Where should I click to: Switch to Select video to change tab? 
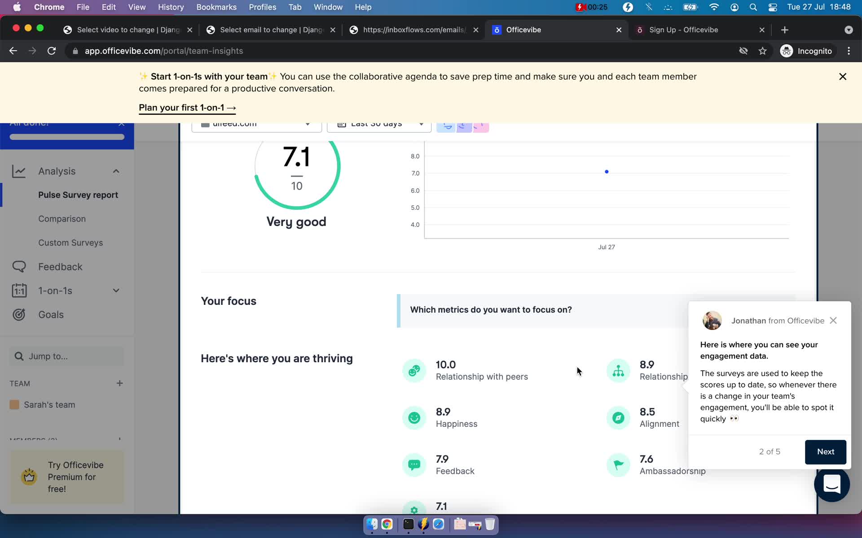pyautogui.click(x=128, y=30)
